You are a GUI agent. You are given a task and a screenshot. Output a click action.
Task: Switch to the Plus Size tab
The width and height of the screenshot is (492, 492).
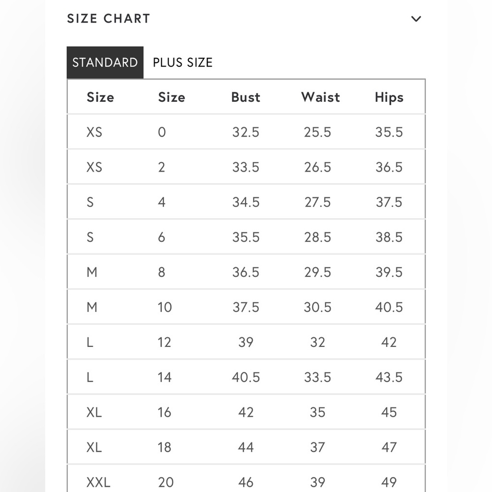point(183,62)
